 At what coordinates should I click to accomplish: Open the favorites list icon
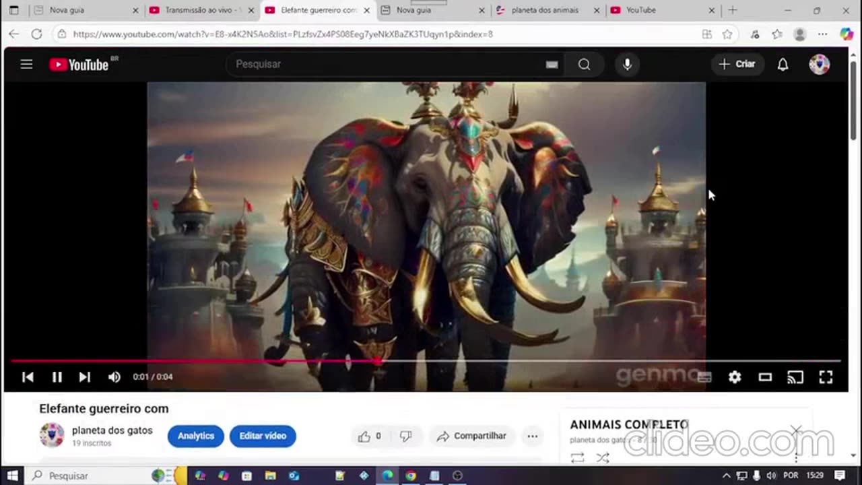(776, 34)
